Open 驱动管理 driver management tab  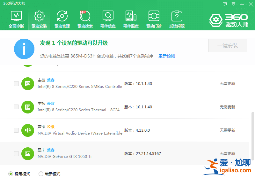click(62, 19)
